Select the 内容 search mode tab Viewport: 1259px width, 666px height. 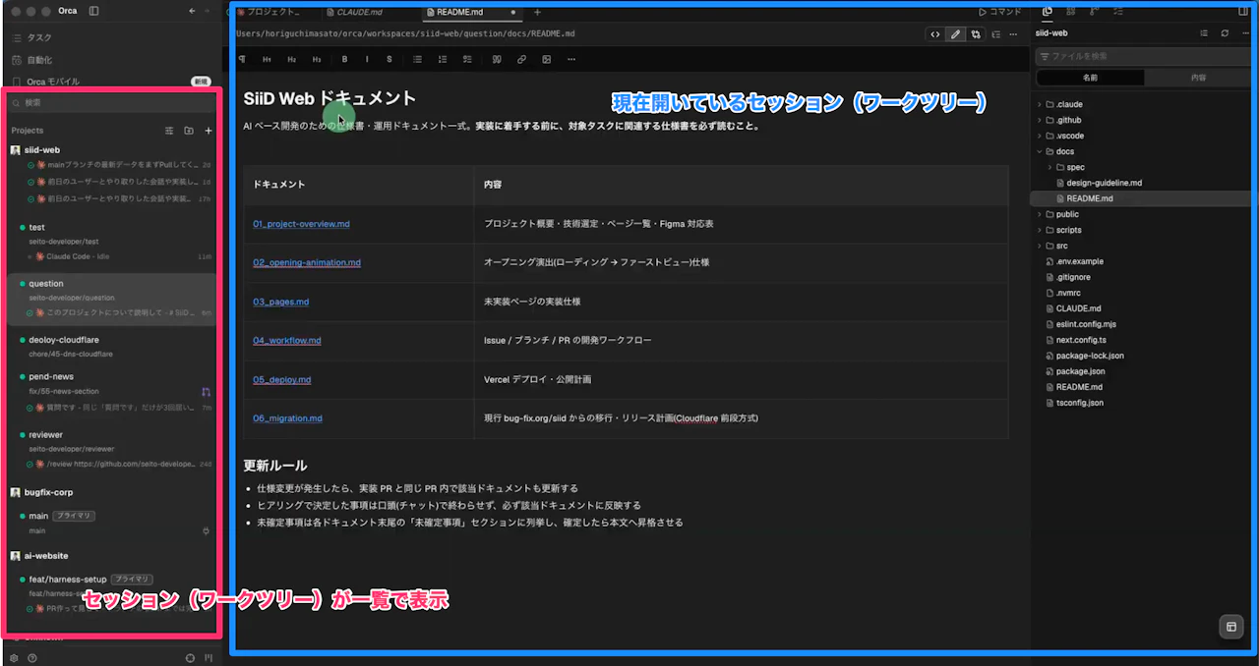tap(1198, 77)
